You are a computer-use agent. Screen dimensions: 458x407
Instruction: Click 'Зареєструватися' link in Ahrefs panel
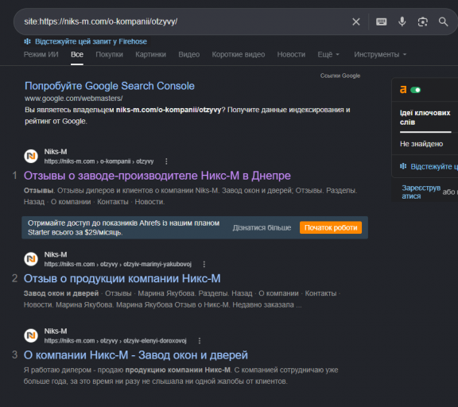click(421, 192)
